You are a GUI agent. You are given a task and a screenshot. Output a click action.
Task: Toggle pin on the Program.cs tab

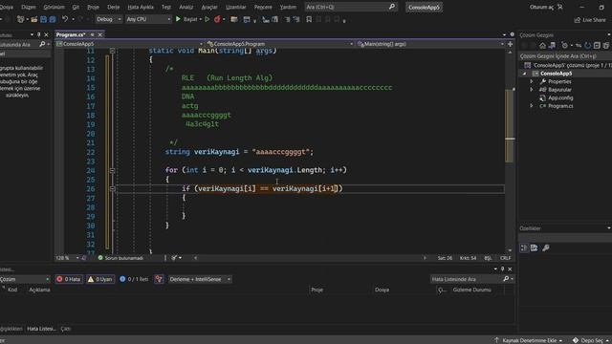(x=93, y=34)
